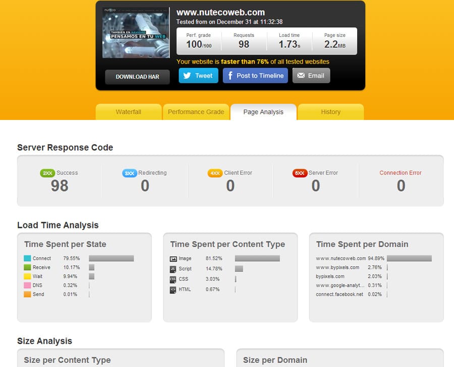Click the yellow Wait color swatch
Viewport: 454px width, 367px height.
[x=27, y=276]
